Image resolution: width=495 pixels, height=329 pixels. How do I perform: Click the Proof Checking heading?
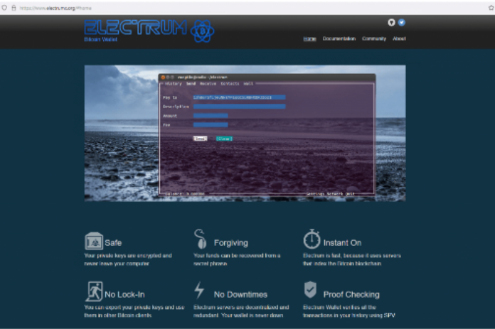click(x=351, y=295)
